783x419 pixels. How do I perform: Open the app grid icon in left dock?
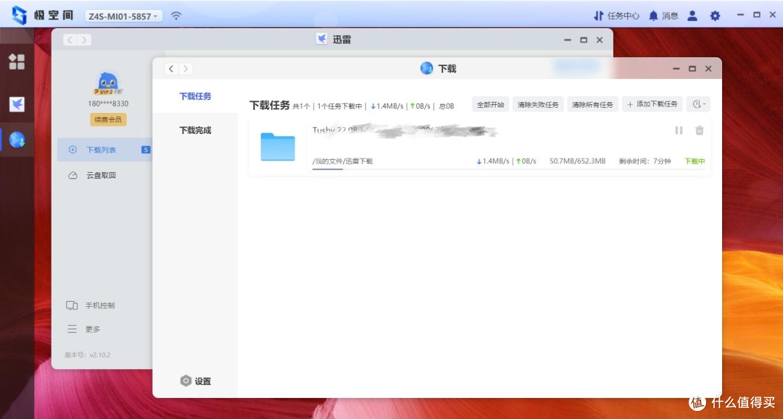[17, 62]
